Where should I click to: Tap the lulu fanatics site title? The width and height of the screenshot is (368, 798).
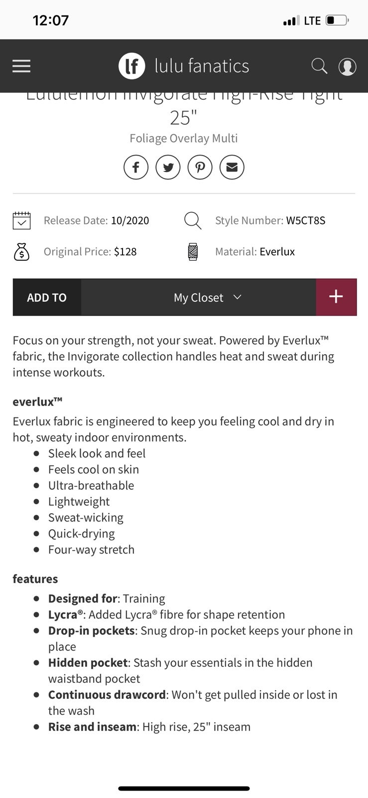(x=202, y=66)
